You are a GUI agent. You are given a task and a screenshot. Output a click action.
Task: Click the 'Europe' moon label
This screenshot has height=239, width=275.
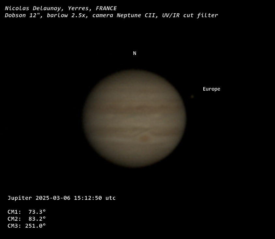211,89
